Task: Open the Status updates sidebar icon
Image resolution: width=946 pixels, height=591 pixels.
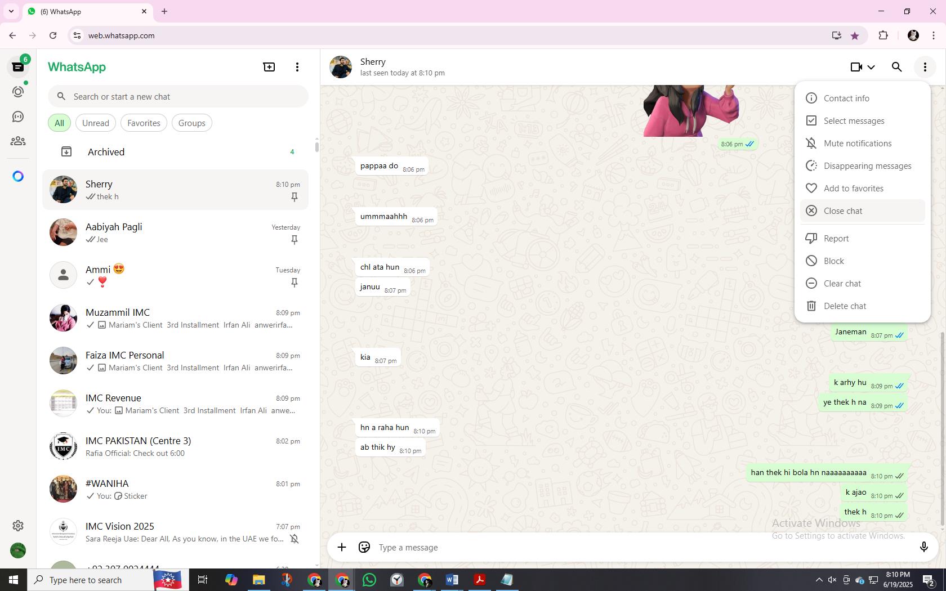Action: click(x=18, y=92)
